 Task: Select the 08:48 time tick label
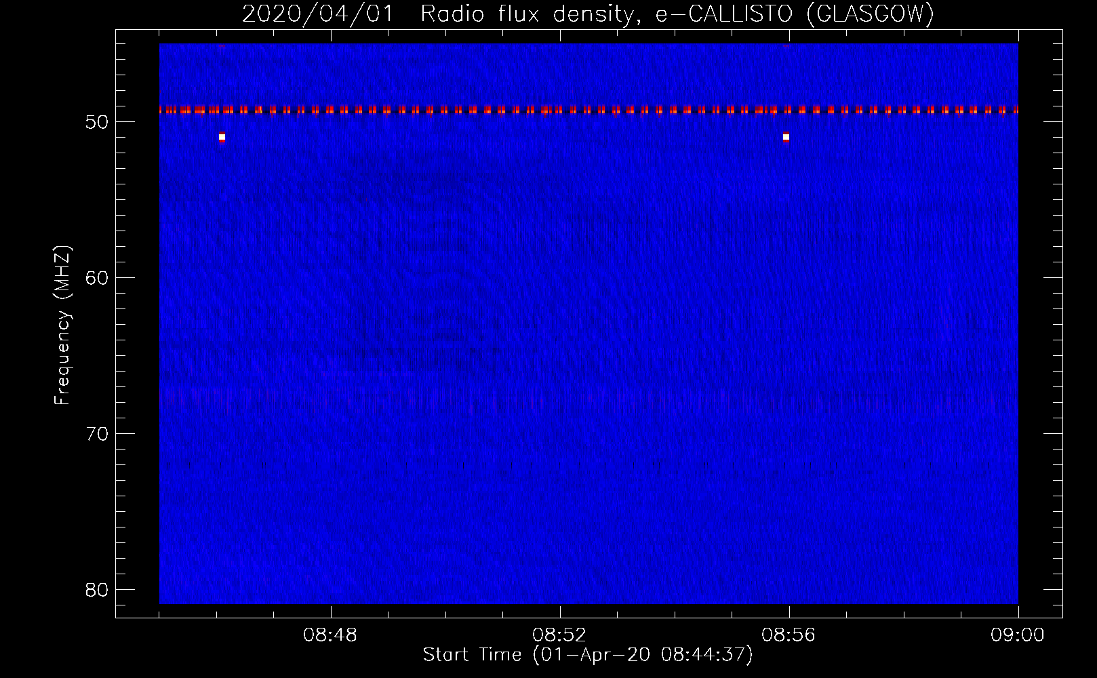tap(330, 635)
